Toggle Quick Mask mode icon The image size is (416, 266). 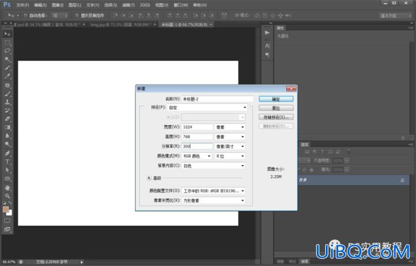point(7,221)
